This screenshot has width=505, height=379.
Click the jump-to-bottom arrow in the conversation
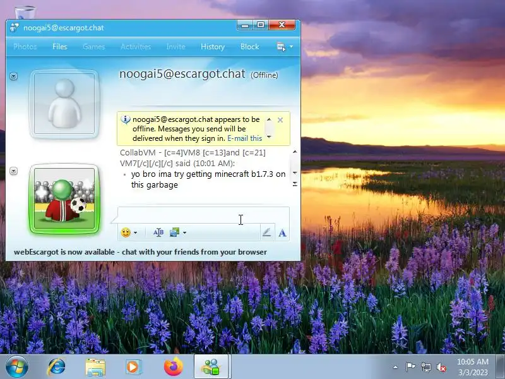pos(295,184)
